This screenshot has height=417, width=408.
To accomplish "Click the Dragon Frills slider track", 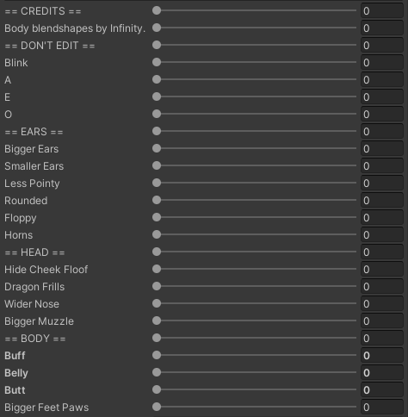I will (x=254, y=286).
